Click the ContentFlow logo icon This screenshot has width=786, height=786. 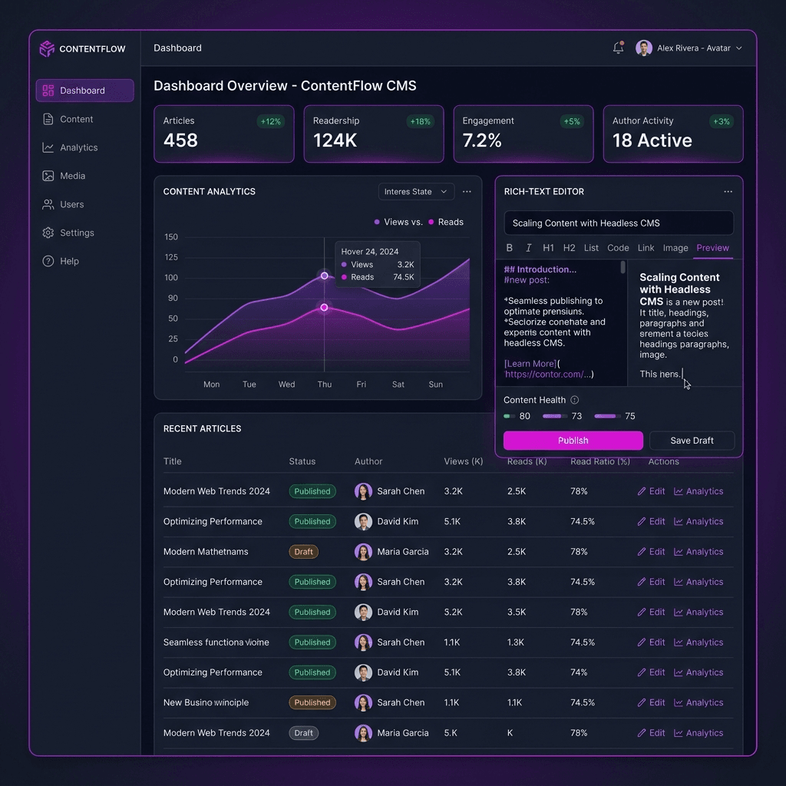pos(47,48)
